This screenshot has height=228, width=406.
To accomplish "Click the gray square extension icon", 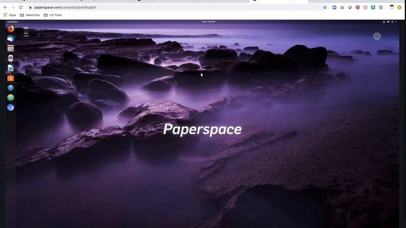I will point(365,8).
